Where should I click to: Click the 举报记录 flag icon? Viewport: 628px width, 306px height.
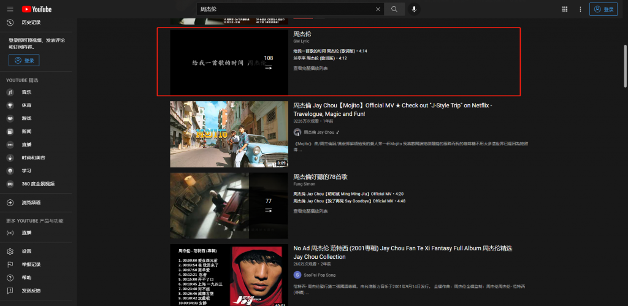pyautogui.click(x=10, y=264)
